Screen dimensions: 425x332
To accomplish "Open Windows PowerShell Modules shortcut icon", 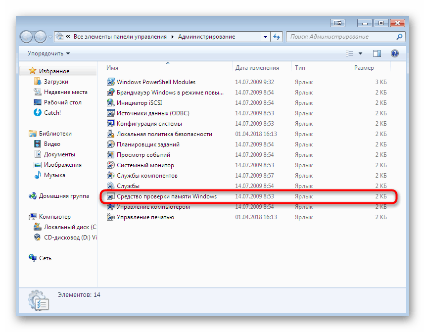I will click(x=110, y=82).
